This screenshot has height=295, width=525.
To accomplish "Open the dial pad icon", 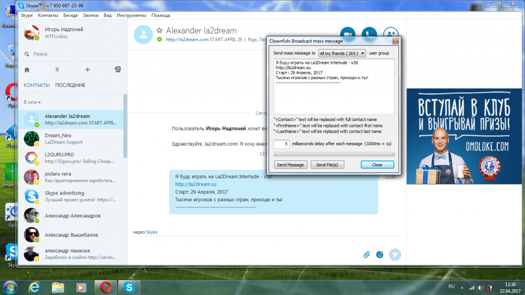I will [x=57, y=70].
